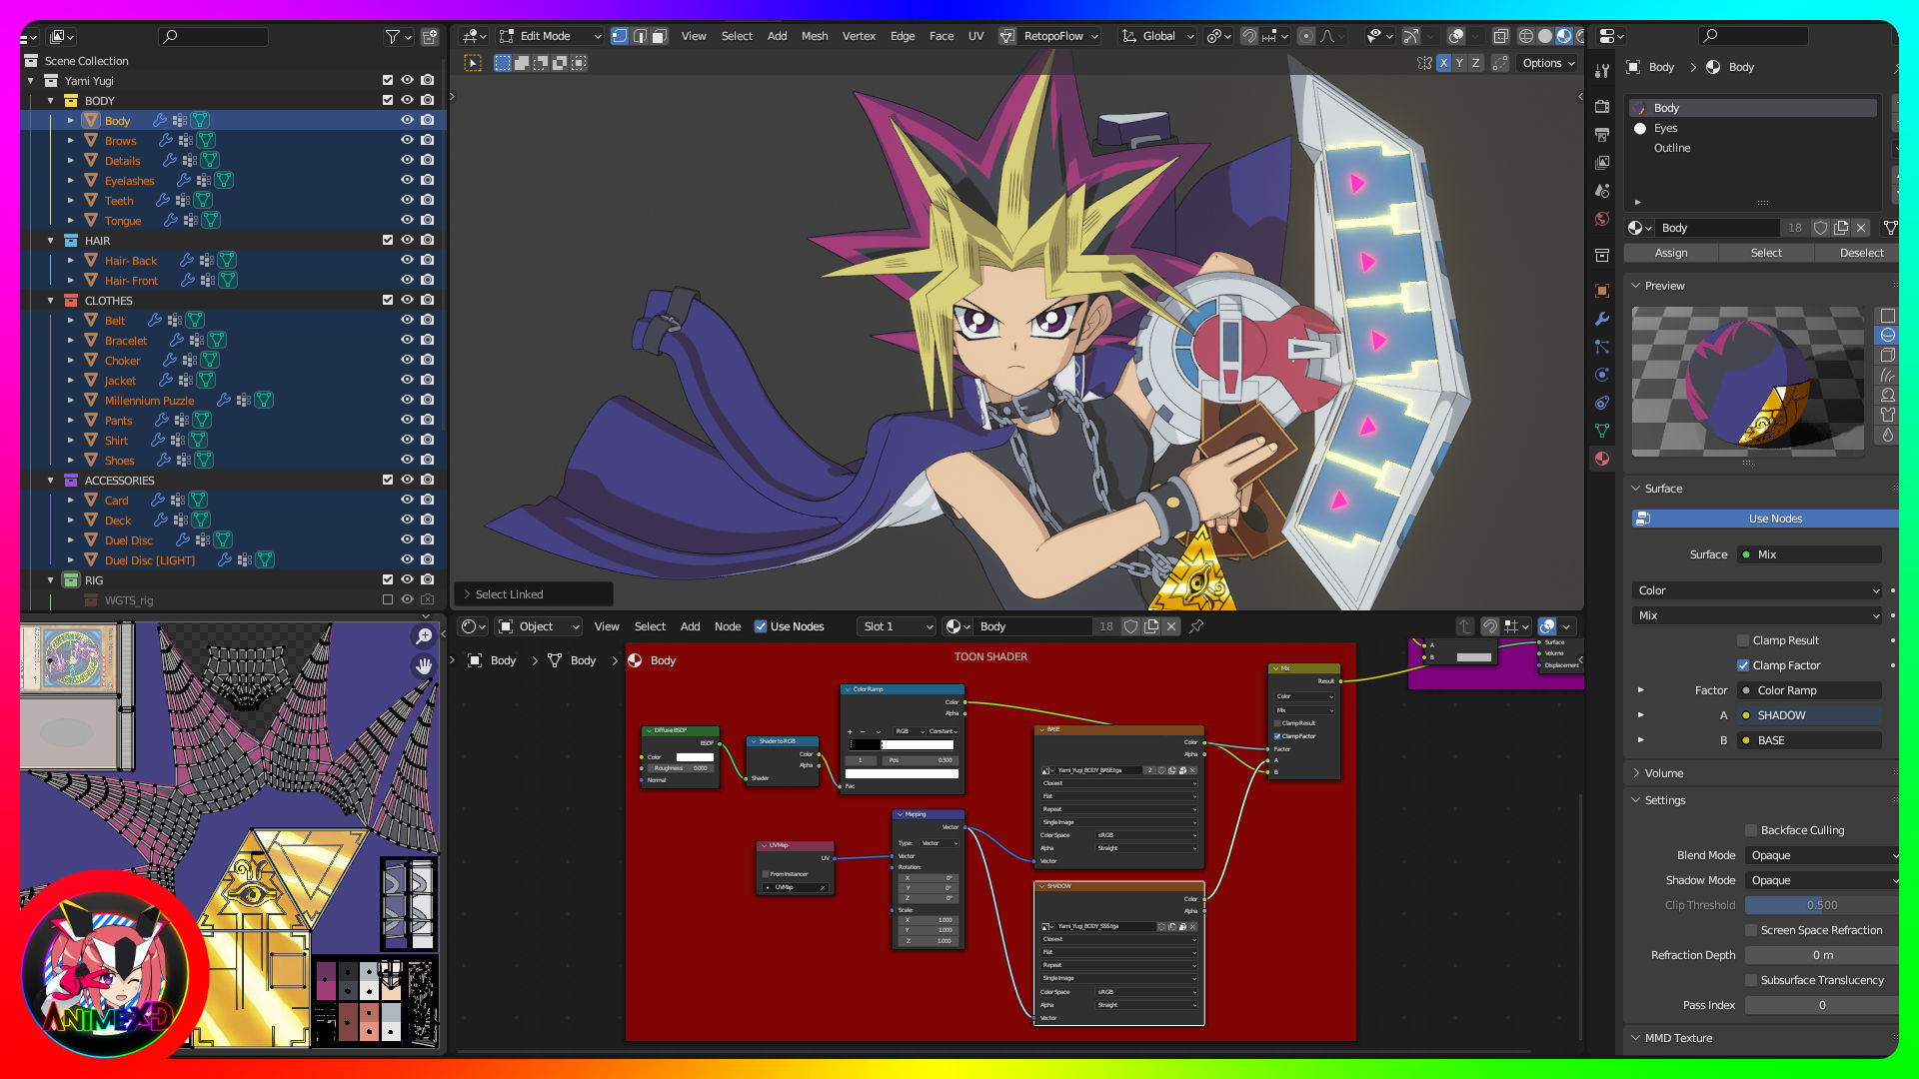Open Vertex menu in viewport header
The width and height of the screenshot is (1919, 1079).
pos(859,36)
